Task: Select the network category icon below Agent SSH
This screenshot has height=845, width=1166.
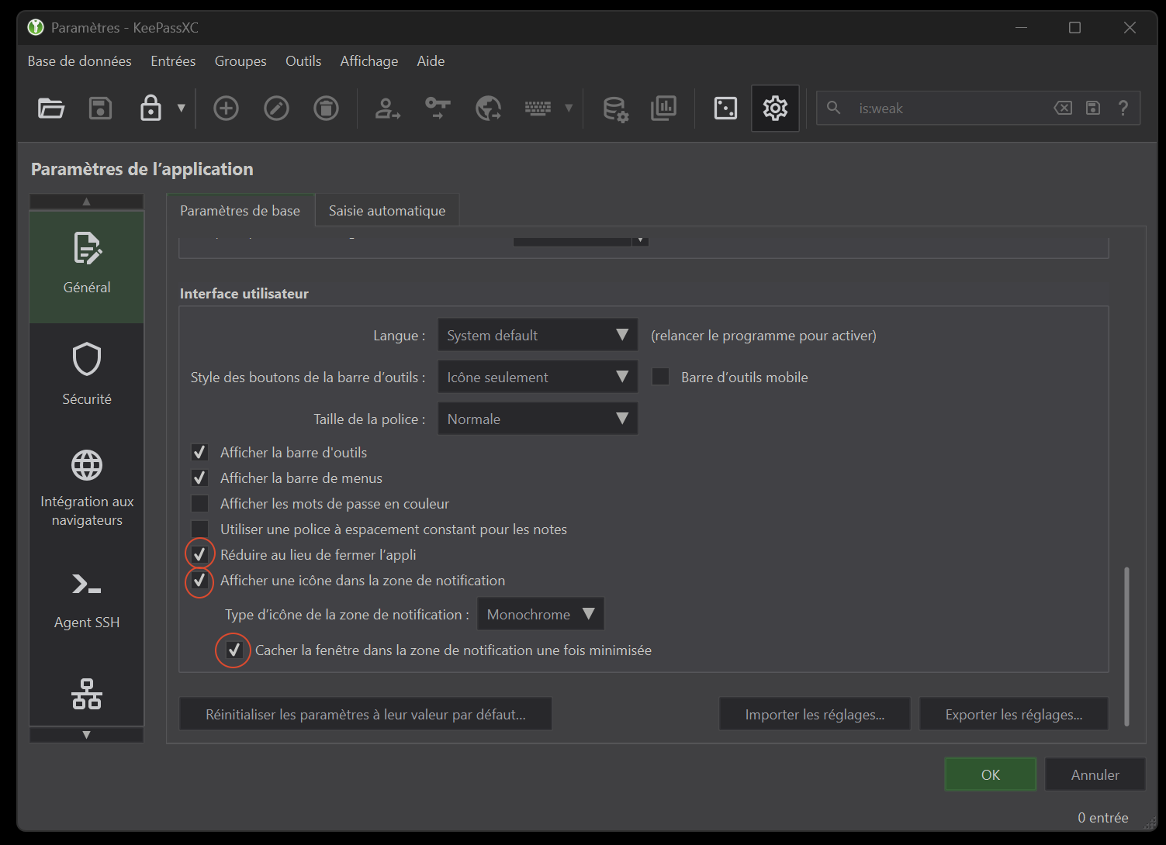Action: pos(87,695)
